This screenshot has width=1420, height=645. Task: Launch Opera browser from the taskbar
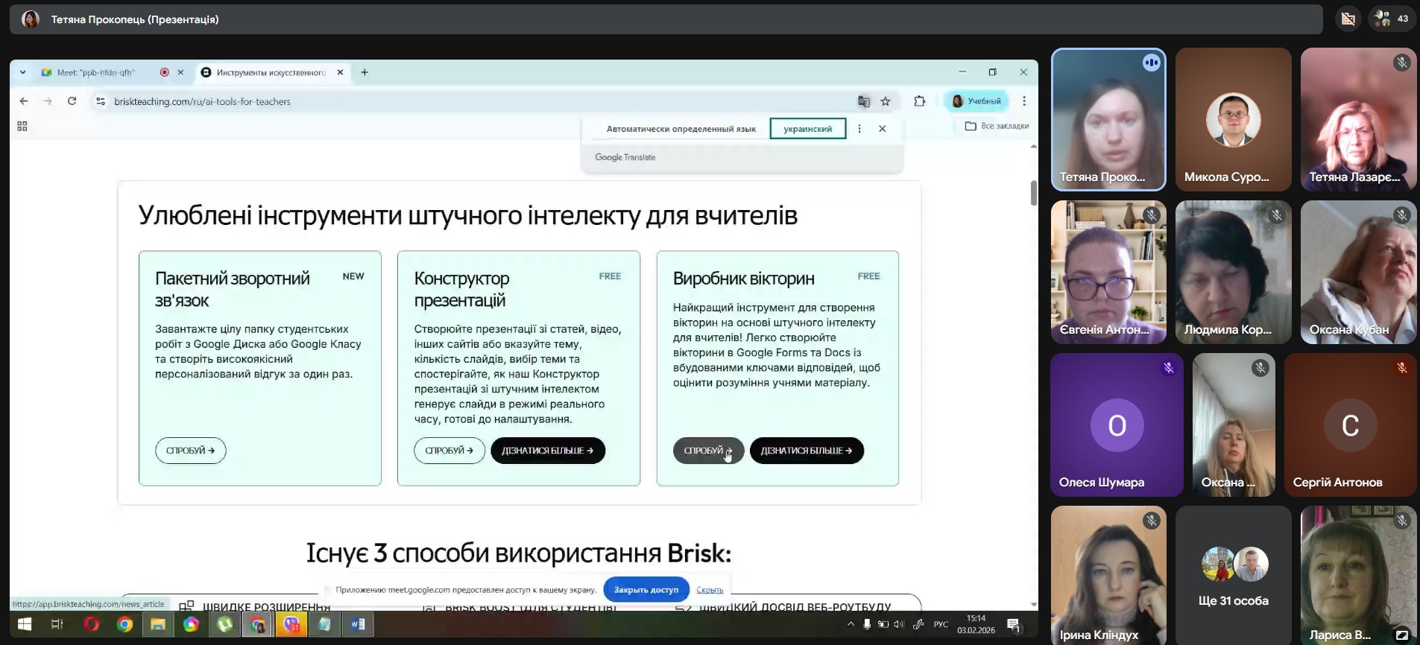92,624
